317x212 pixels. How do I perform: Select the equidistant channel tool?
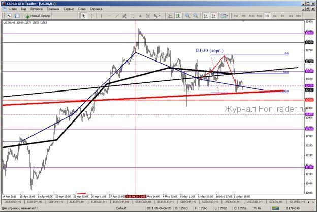[x=124, y=16]
